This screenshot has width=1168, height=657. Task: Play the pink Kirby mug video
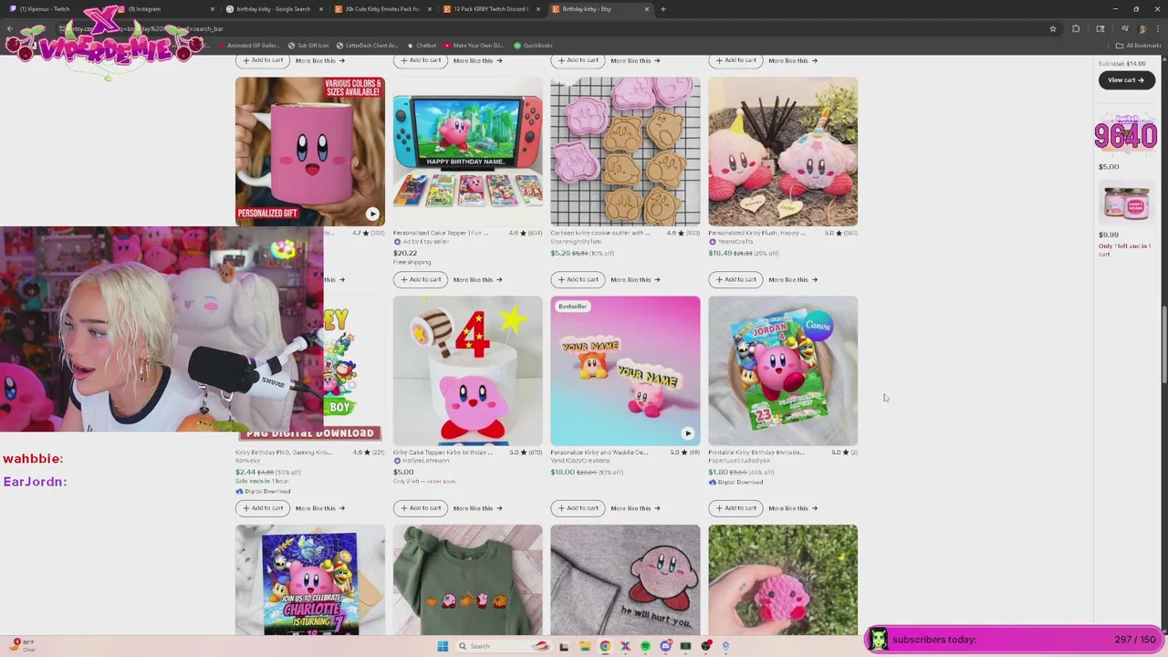point(372,214)
